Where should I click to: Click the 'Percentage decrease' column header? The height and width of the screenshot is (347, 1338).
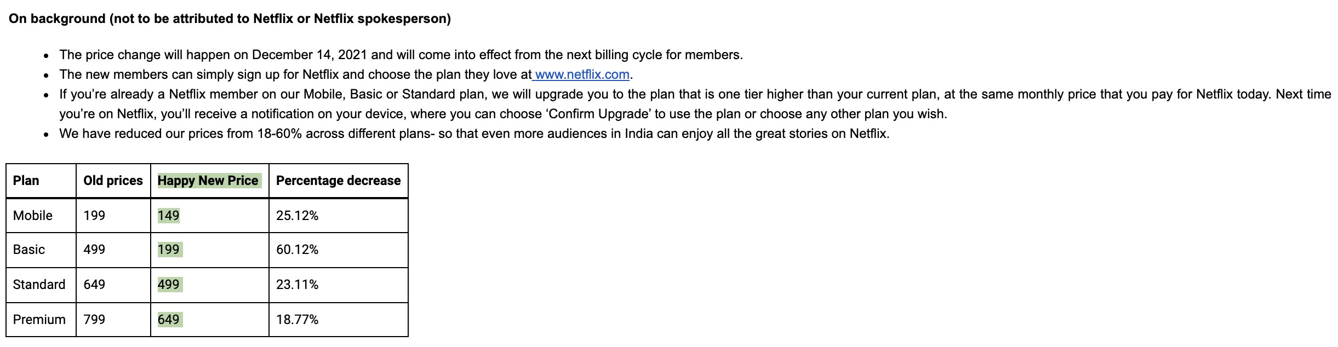tap(338, 181)
